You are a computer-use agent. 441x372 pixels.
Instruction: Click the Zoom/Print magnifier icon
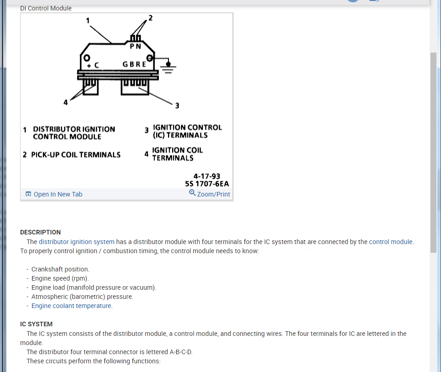click(192, 192)
